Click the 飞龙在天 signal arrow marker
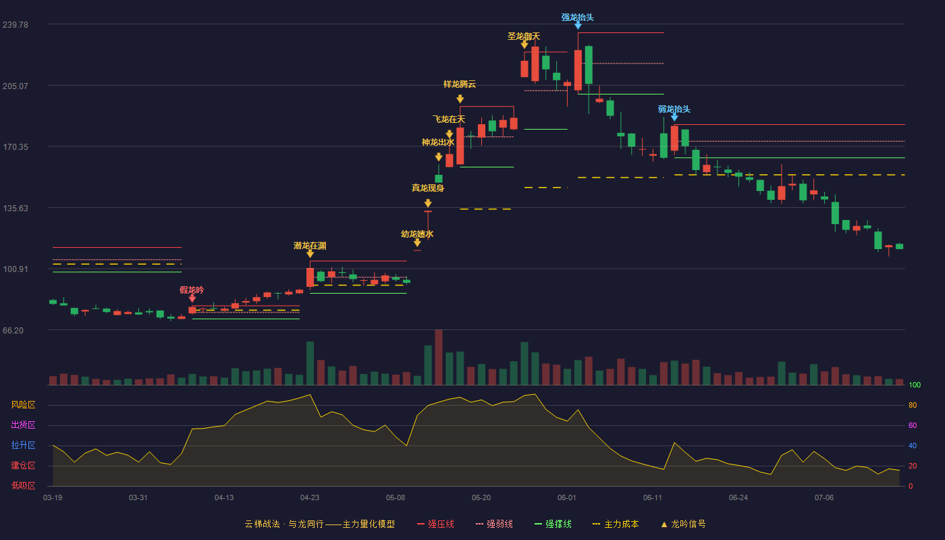The height and width of the screenshot is (540, 945). [x=450, y=134]
